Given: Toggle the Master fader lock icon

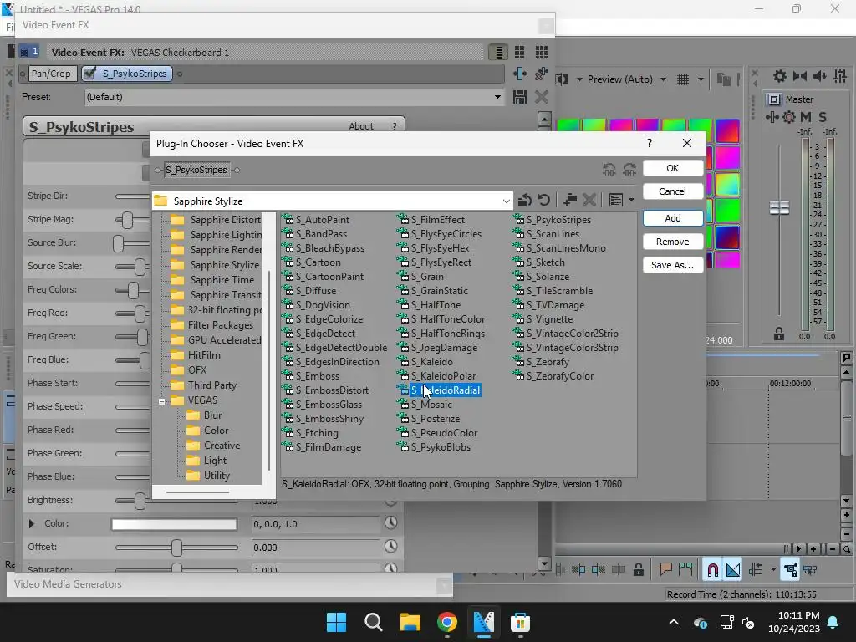Looking at the screenshot, I should click(x=779, y=334).
